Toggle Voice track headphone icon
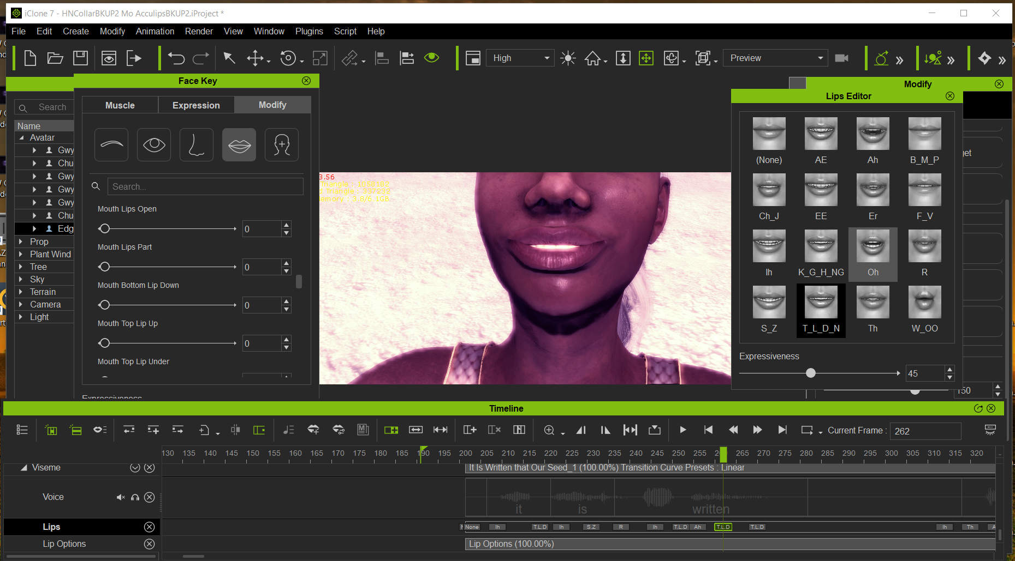This screenshot has height=561, width=1015. pos(135,497)
